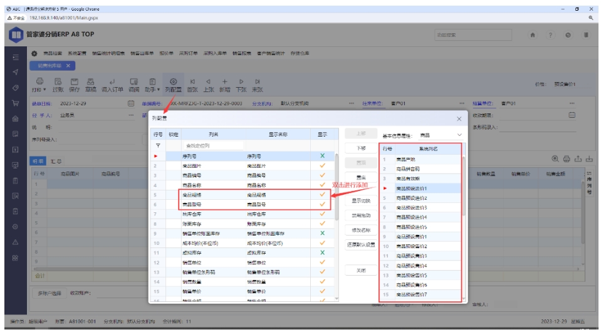Open the 采购订单 menu item
Image resolution: width=601 pixels, height=332 pixels.
[188, 54]
